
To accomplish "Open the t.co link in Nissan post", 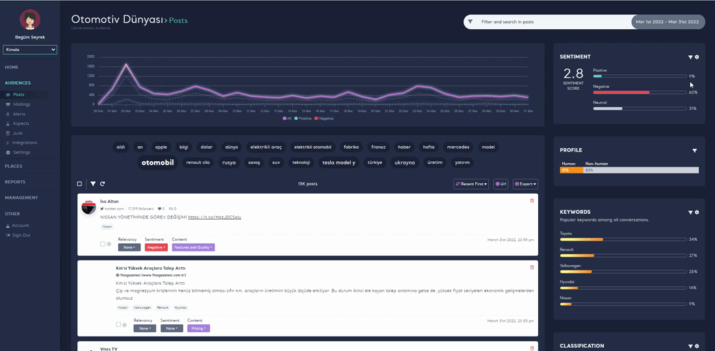I will click(214, 217).
